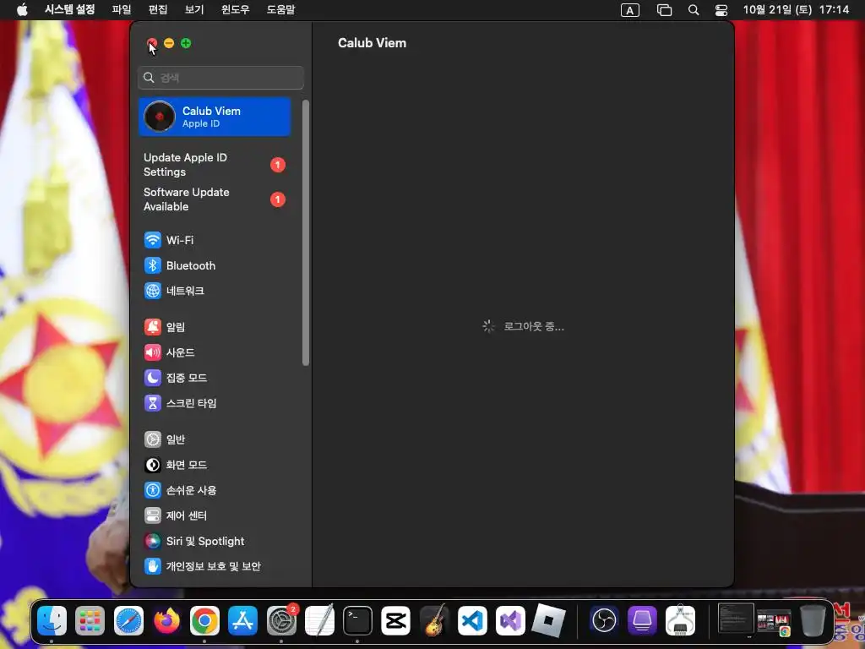Screen dimensions: 865x649
Task: Launch OBS Studio from the Dock
Action: point(604,620)
